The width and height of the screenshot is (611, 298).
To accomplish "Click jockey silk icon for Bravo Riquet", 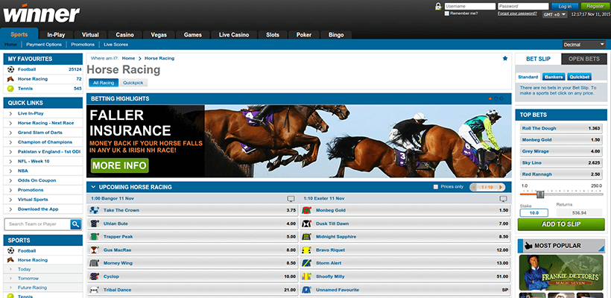I will [306, 250].
